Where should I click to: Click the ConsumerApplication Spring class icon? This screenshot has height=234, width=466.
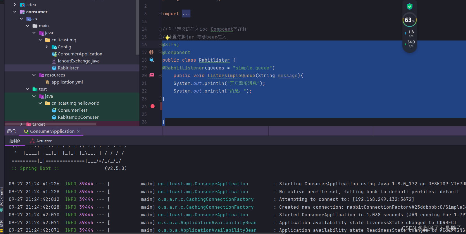[x=54, y=54]
